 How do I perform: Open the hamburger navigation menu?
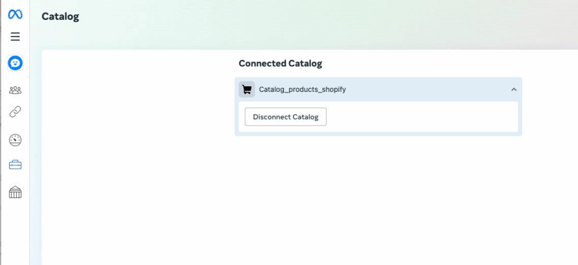point(15,37)
